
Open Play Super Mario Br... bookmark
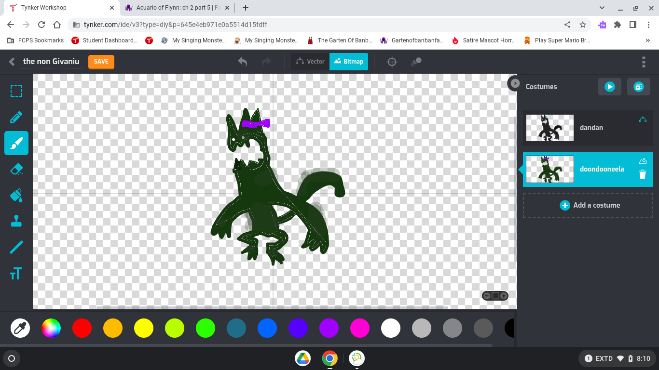(x=557, y=40)
